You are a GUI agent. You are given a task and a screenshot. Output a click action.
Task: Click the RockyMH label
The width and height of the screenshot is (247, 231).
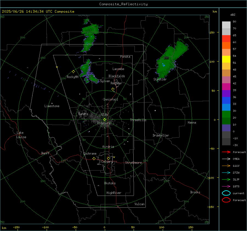pos(72,77)
